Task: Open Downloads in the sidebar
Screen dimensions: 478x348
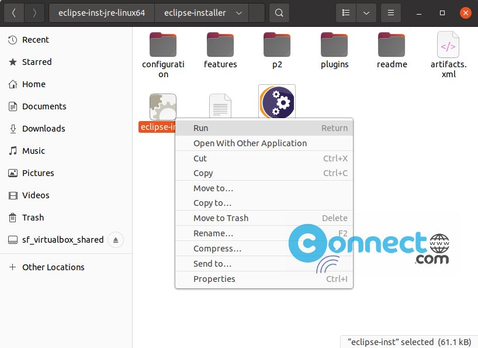Action: coord(66,129)
